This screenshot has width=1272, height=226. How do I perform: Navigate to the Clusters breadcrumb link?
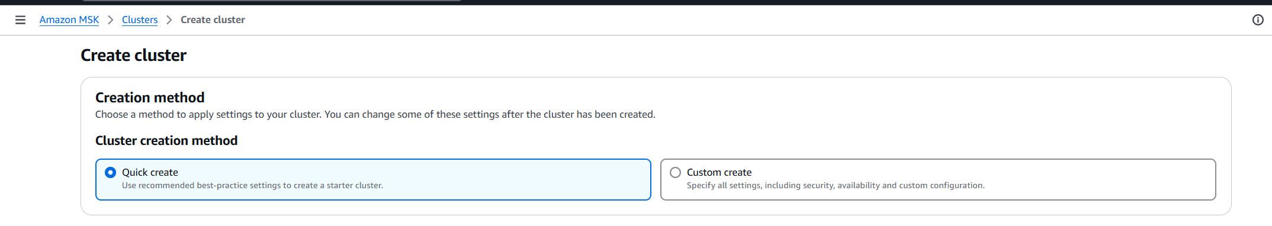tap(140, 20)
